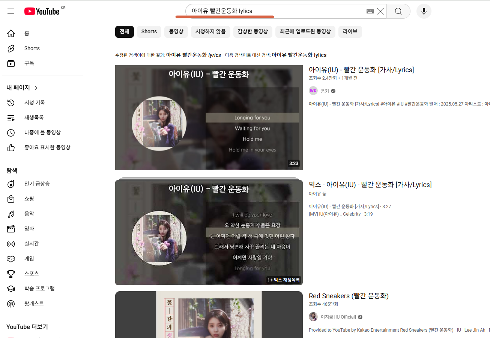This screenshot has height=338, width=490.
Task: Click the 믹스 재생목록 badge on thumbnail
Action: point(284,280)
